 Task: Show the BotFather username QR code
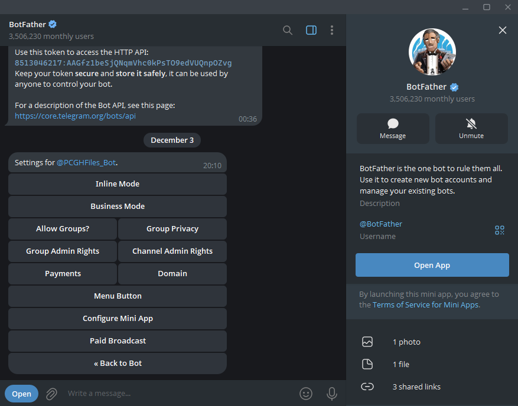tap(500, 230)
